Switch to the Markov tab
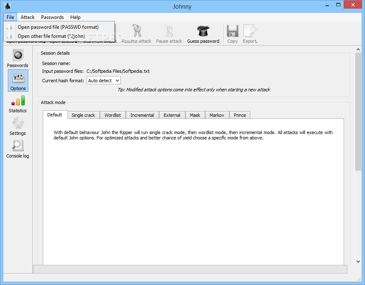 (217, 115)
